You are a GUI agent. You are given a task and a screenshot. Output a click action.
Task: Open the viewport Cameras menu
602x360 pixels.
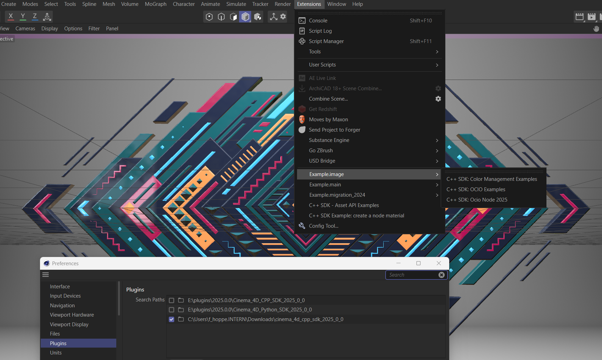pyautogui.click(x=25, y=29)
